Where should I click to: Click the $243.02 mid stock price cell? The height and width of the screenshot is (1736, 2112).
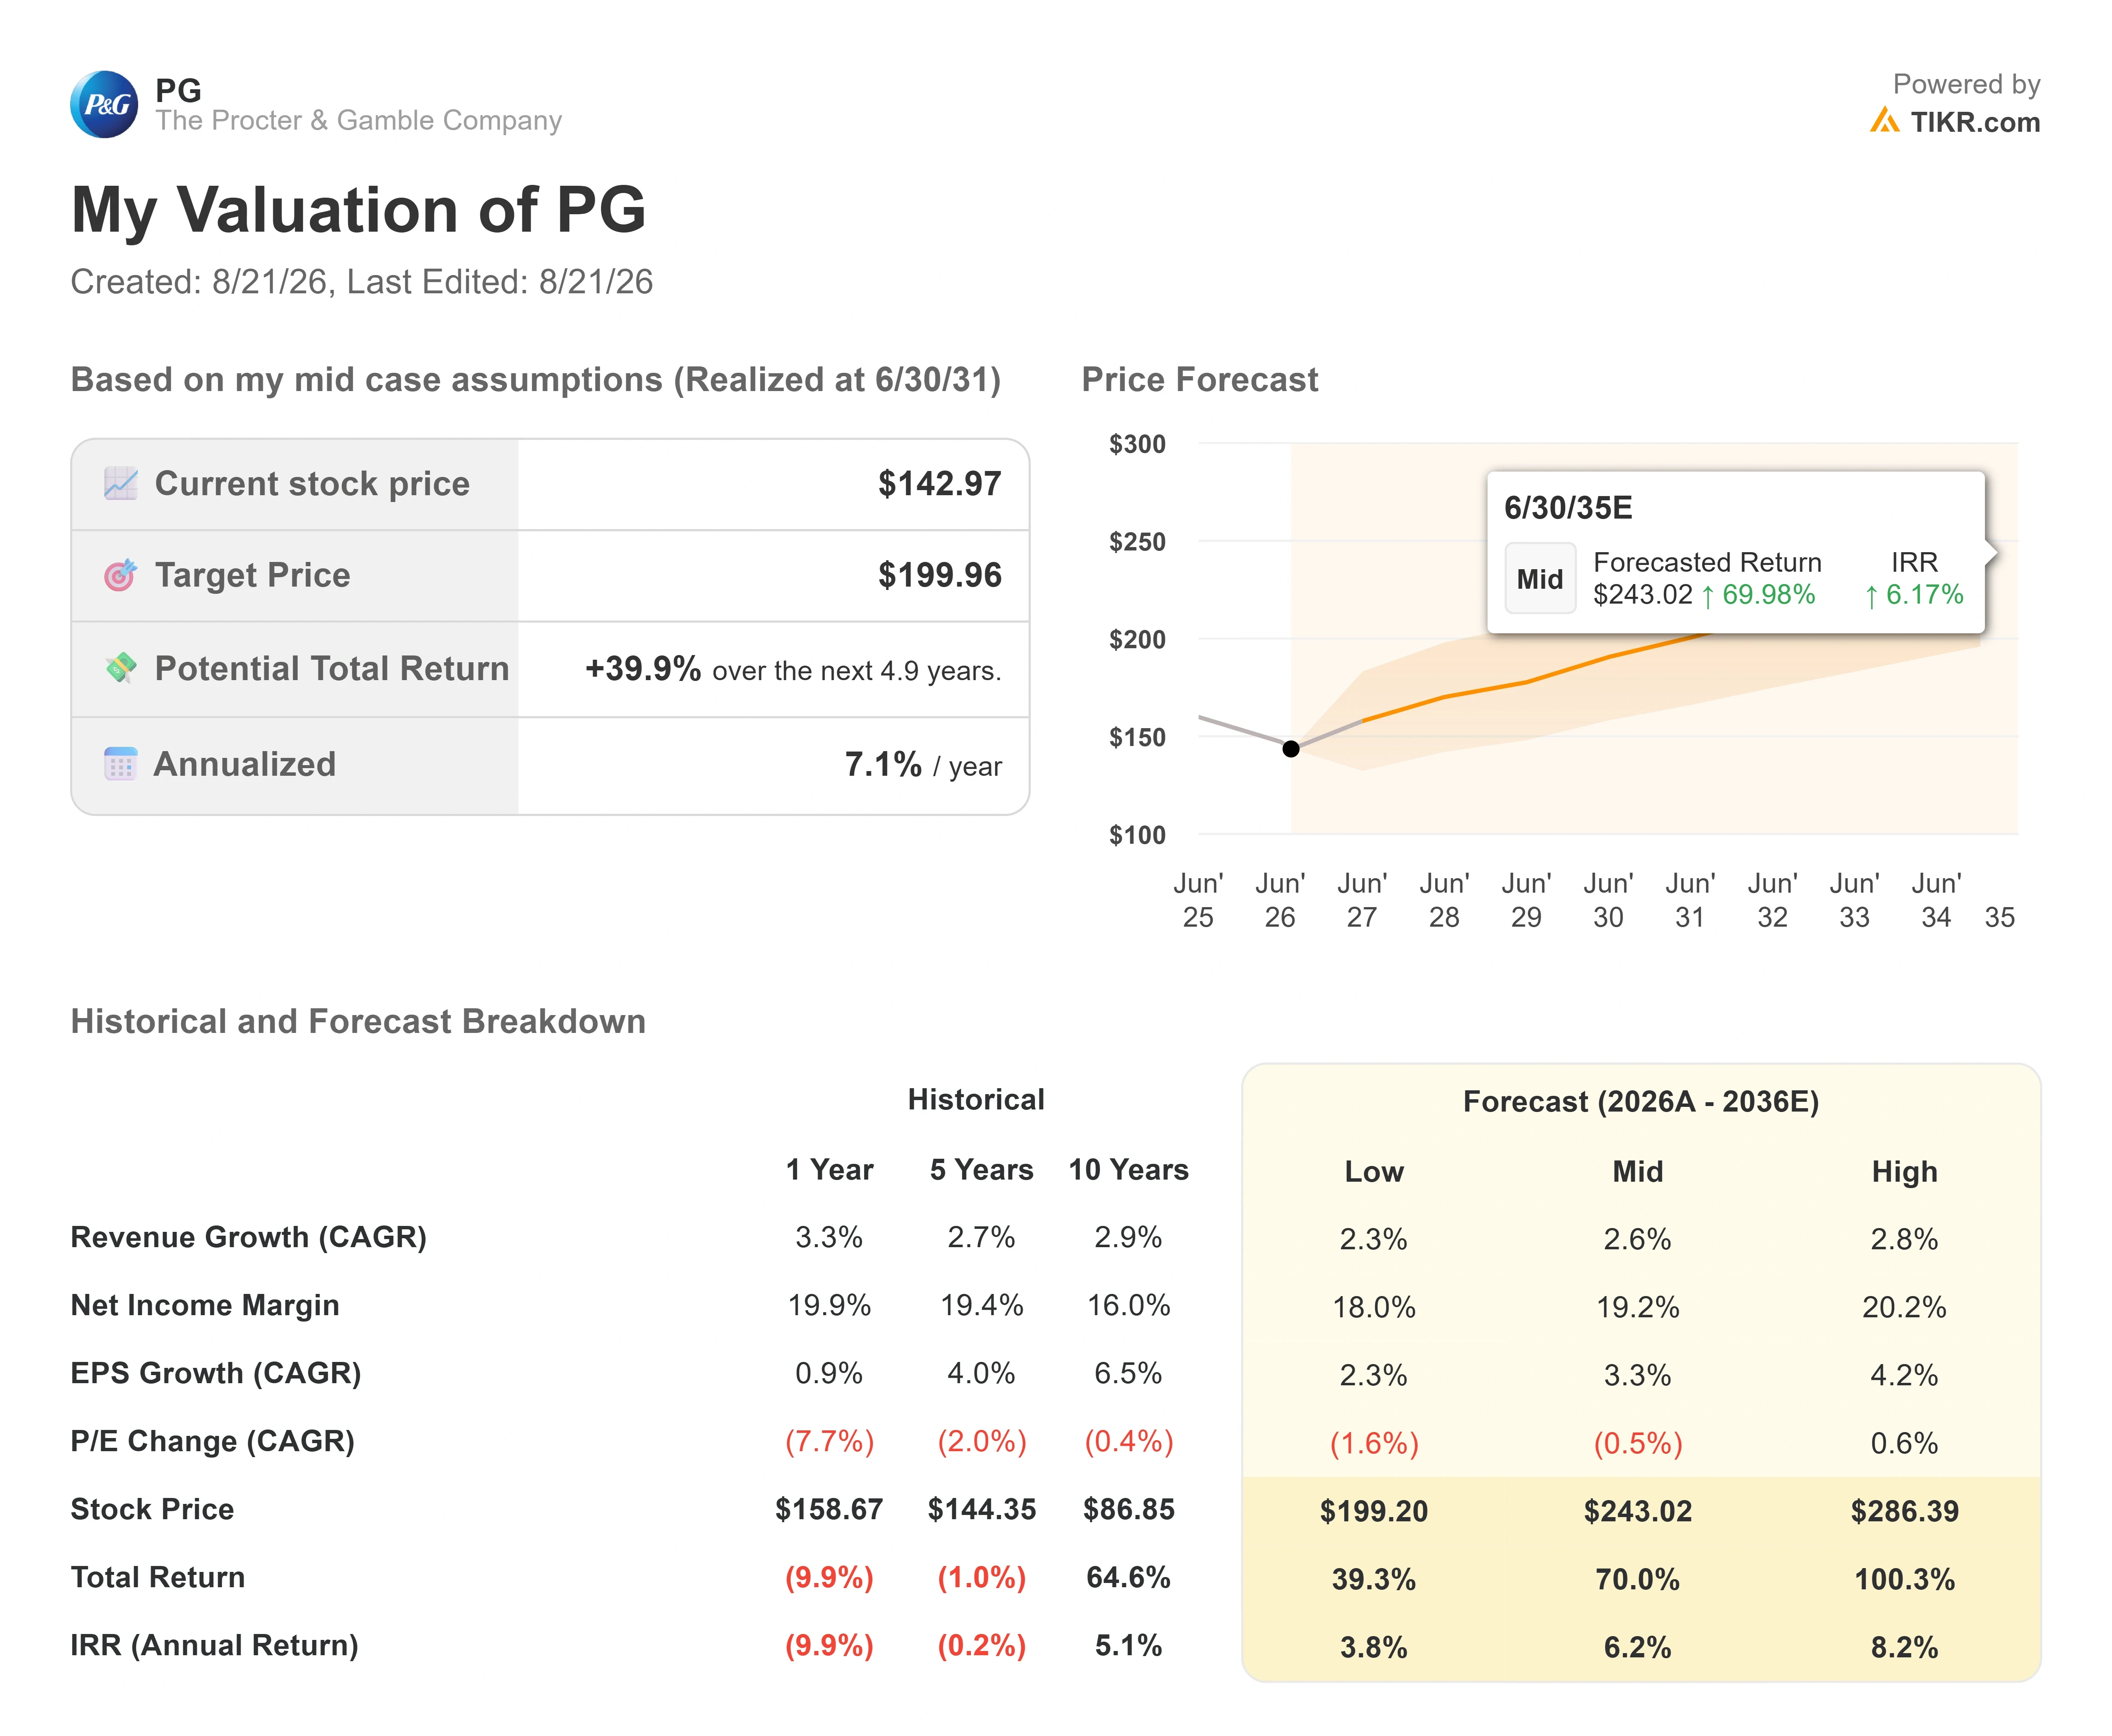(1638, 1511)
